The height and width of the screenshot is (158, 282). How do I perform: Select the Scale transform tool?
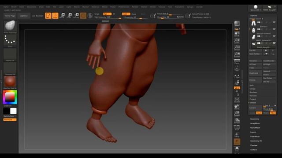pos(69,16)
